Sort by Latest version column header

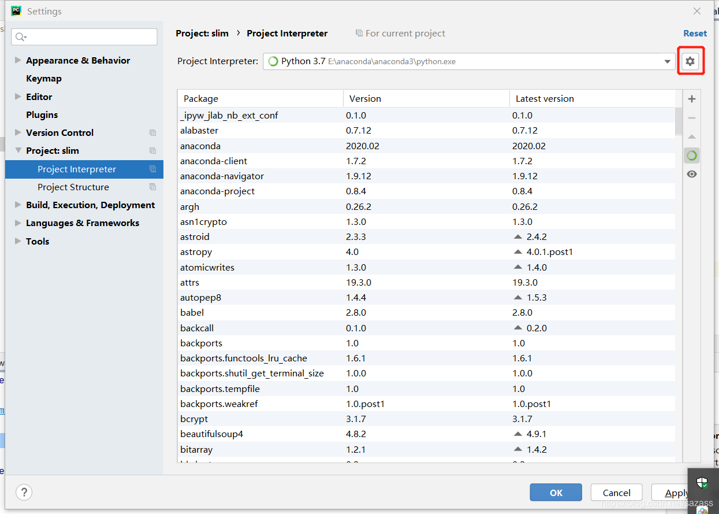pos(592,99)
